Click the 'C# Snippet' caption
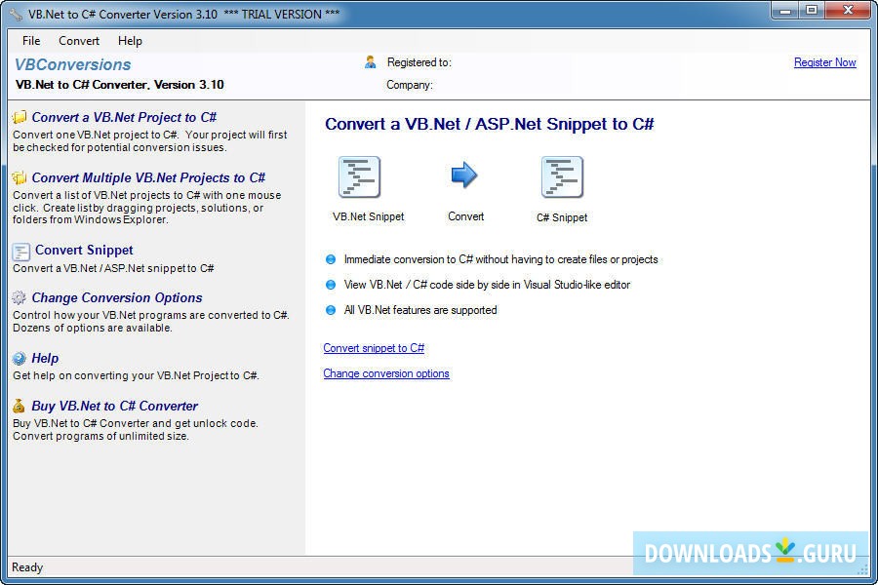The image size is (878, 585). (x=562, y=217)
